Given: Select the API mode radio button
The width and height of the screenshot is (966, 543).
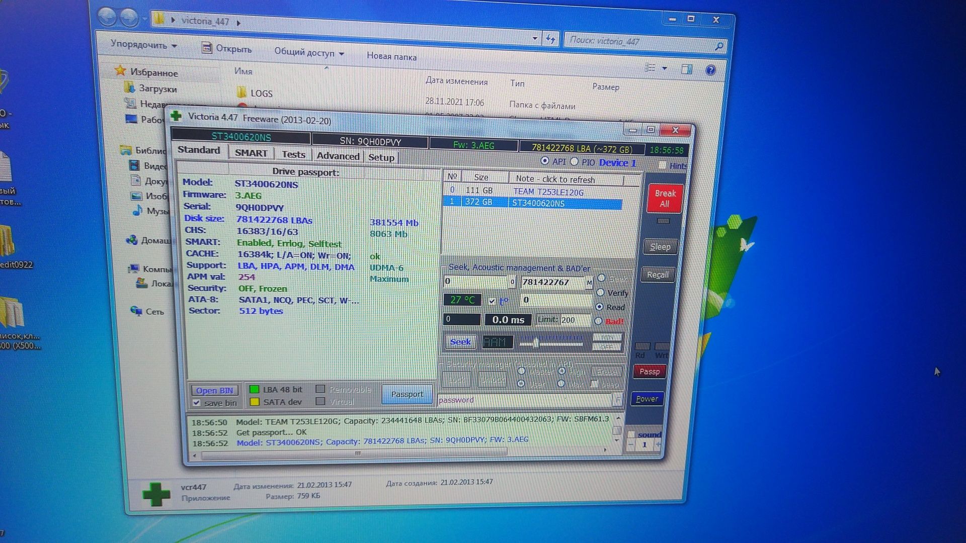Looking at the screenshot, I should (x=545, y=161).
